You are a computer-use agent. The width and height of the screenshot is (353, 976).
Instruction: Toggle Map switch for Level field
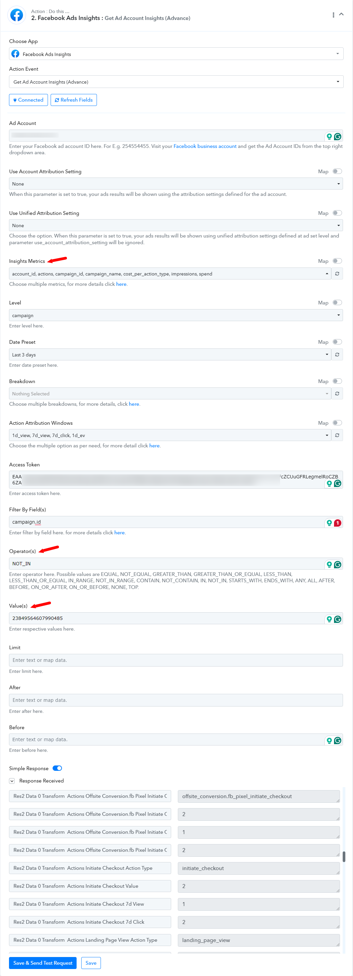point(337,303)
